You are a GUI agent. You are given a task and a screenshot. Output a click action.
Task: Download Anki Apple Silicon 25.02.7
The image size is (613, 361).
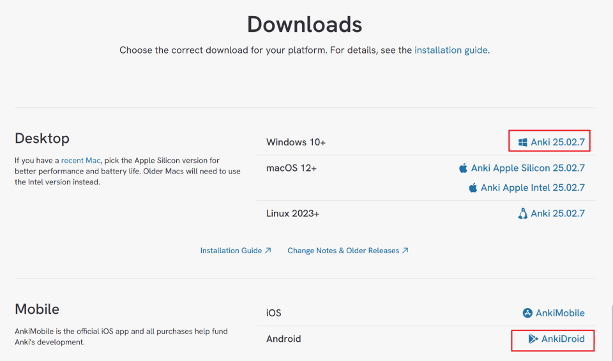522,168
